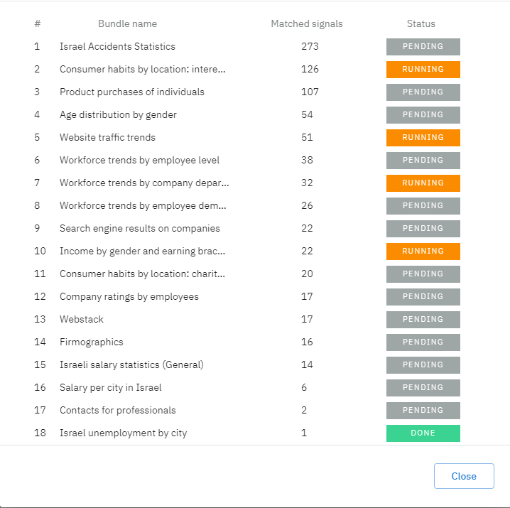Select Product purchases of individuals row

(x=247, y=92)
